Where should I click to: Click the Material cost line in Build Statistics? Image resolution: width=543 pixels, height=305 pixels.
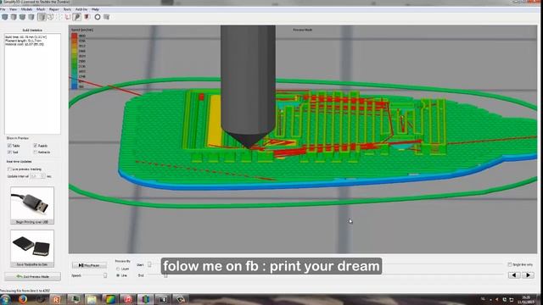pyautogui.click(x=25, y=44)
